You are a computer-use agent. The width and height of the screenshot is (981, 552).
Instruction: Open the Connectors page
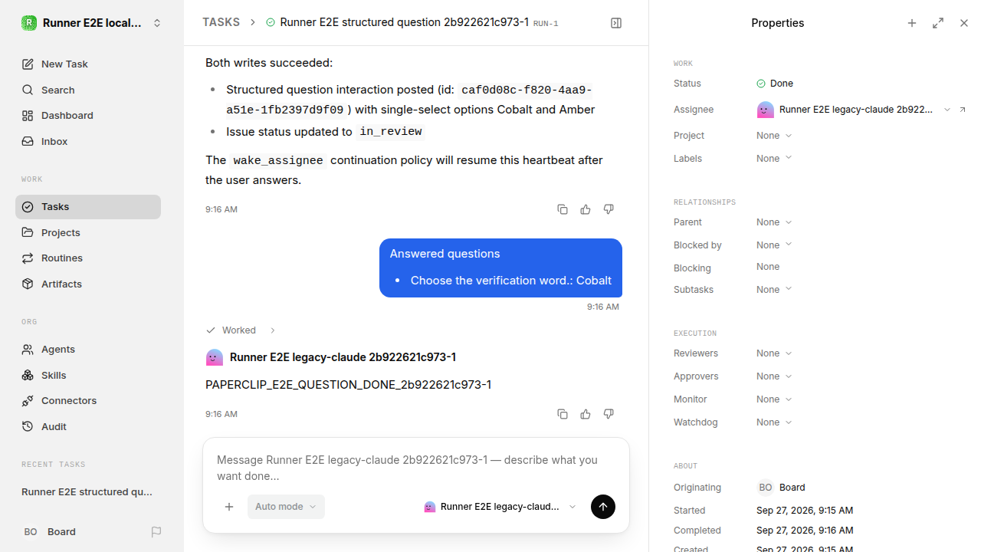click(x=88, y=401)
